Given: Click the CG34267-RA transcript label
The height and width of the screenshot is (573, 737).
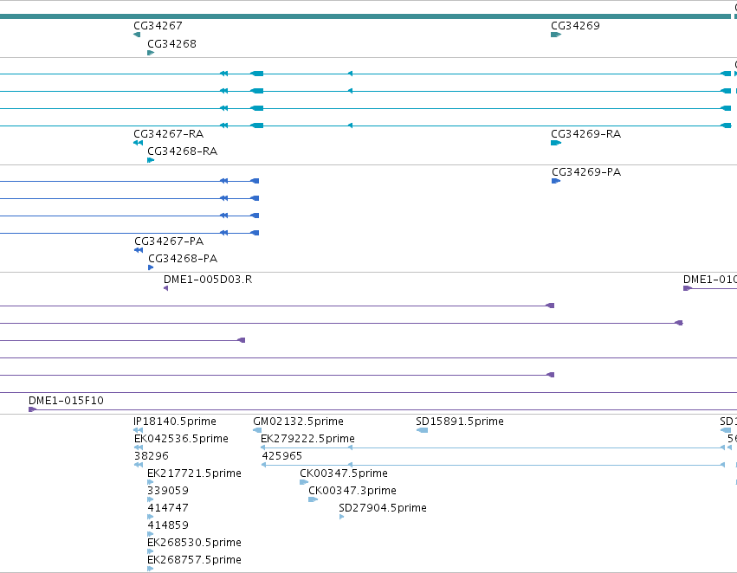Looking at the screenshot, I should coord(168,134).
